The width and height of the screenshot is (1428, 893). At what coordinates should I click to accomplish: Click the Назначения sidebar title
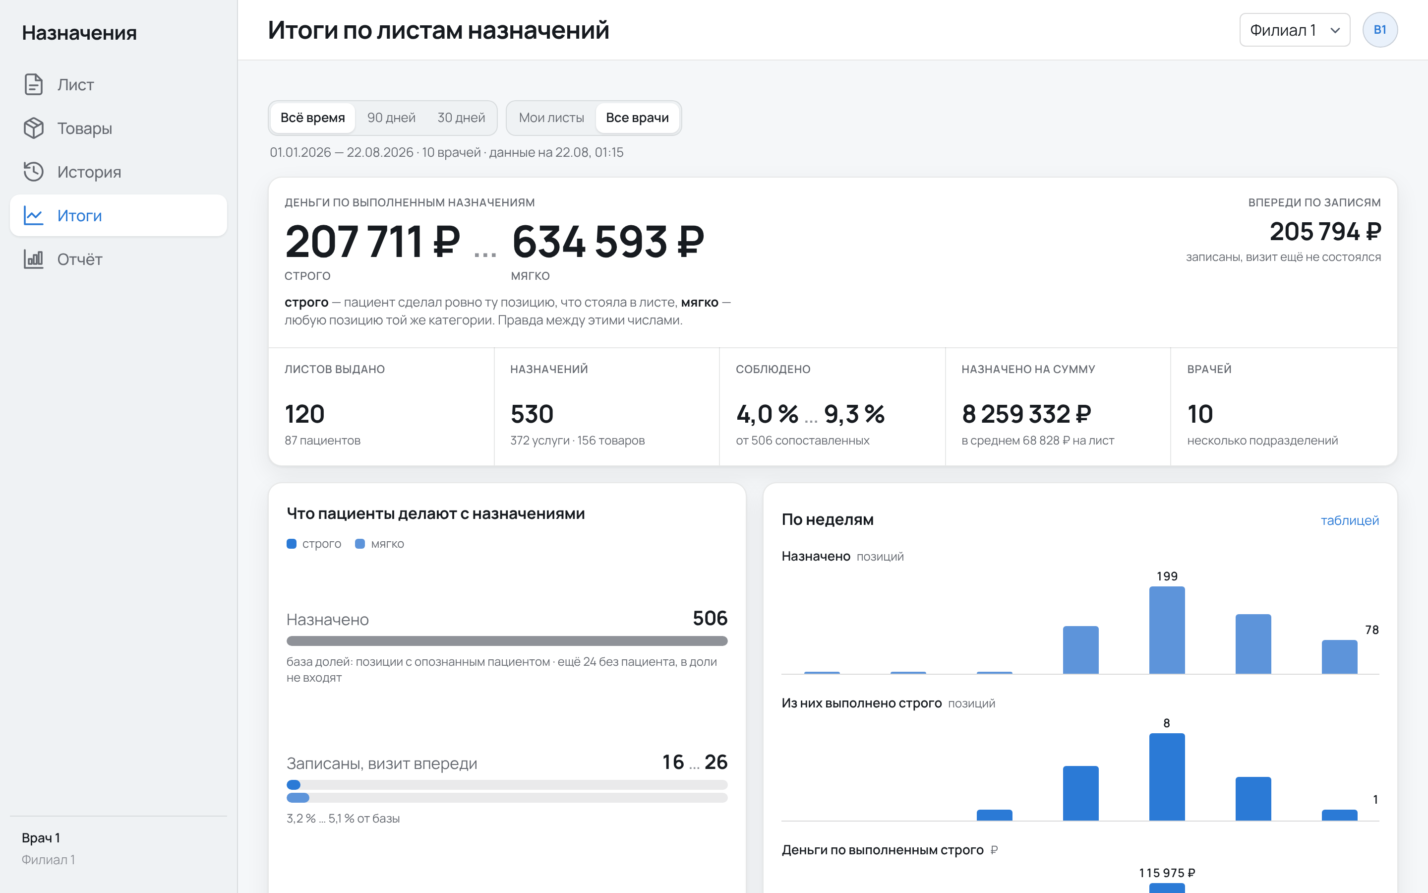point(79,32)
